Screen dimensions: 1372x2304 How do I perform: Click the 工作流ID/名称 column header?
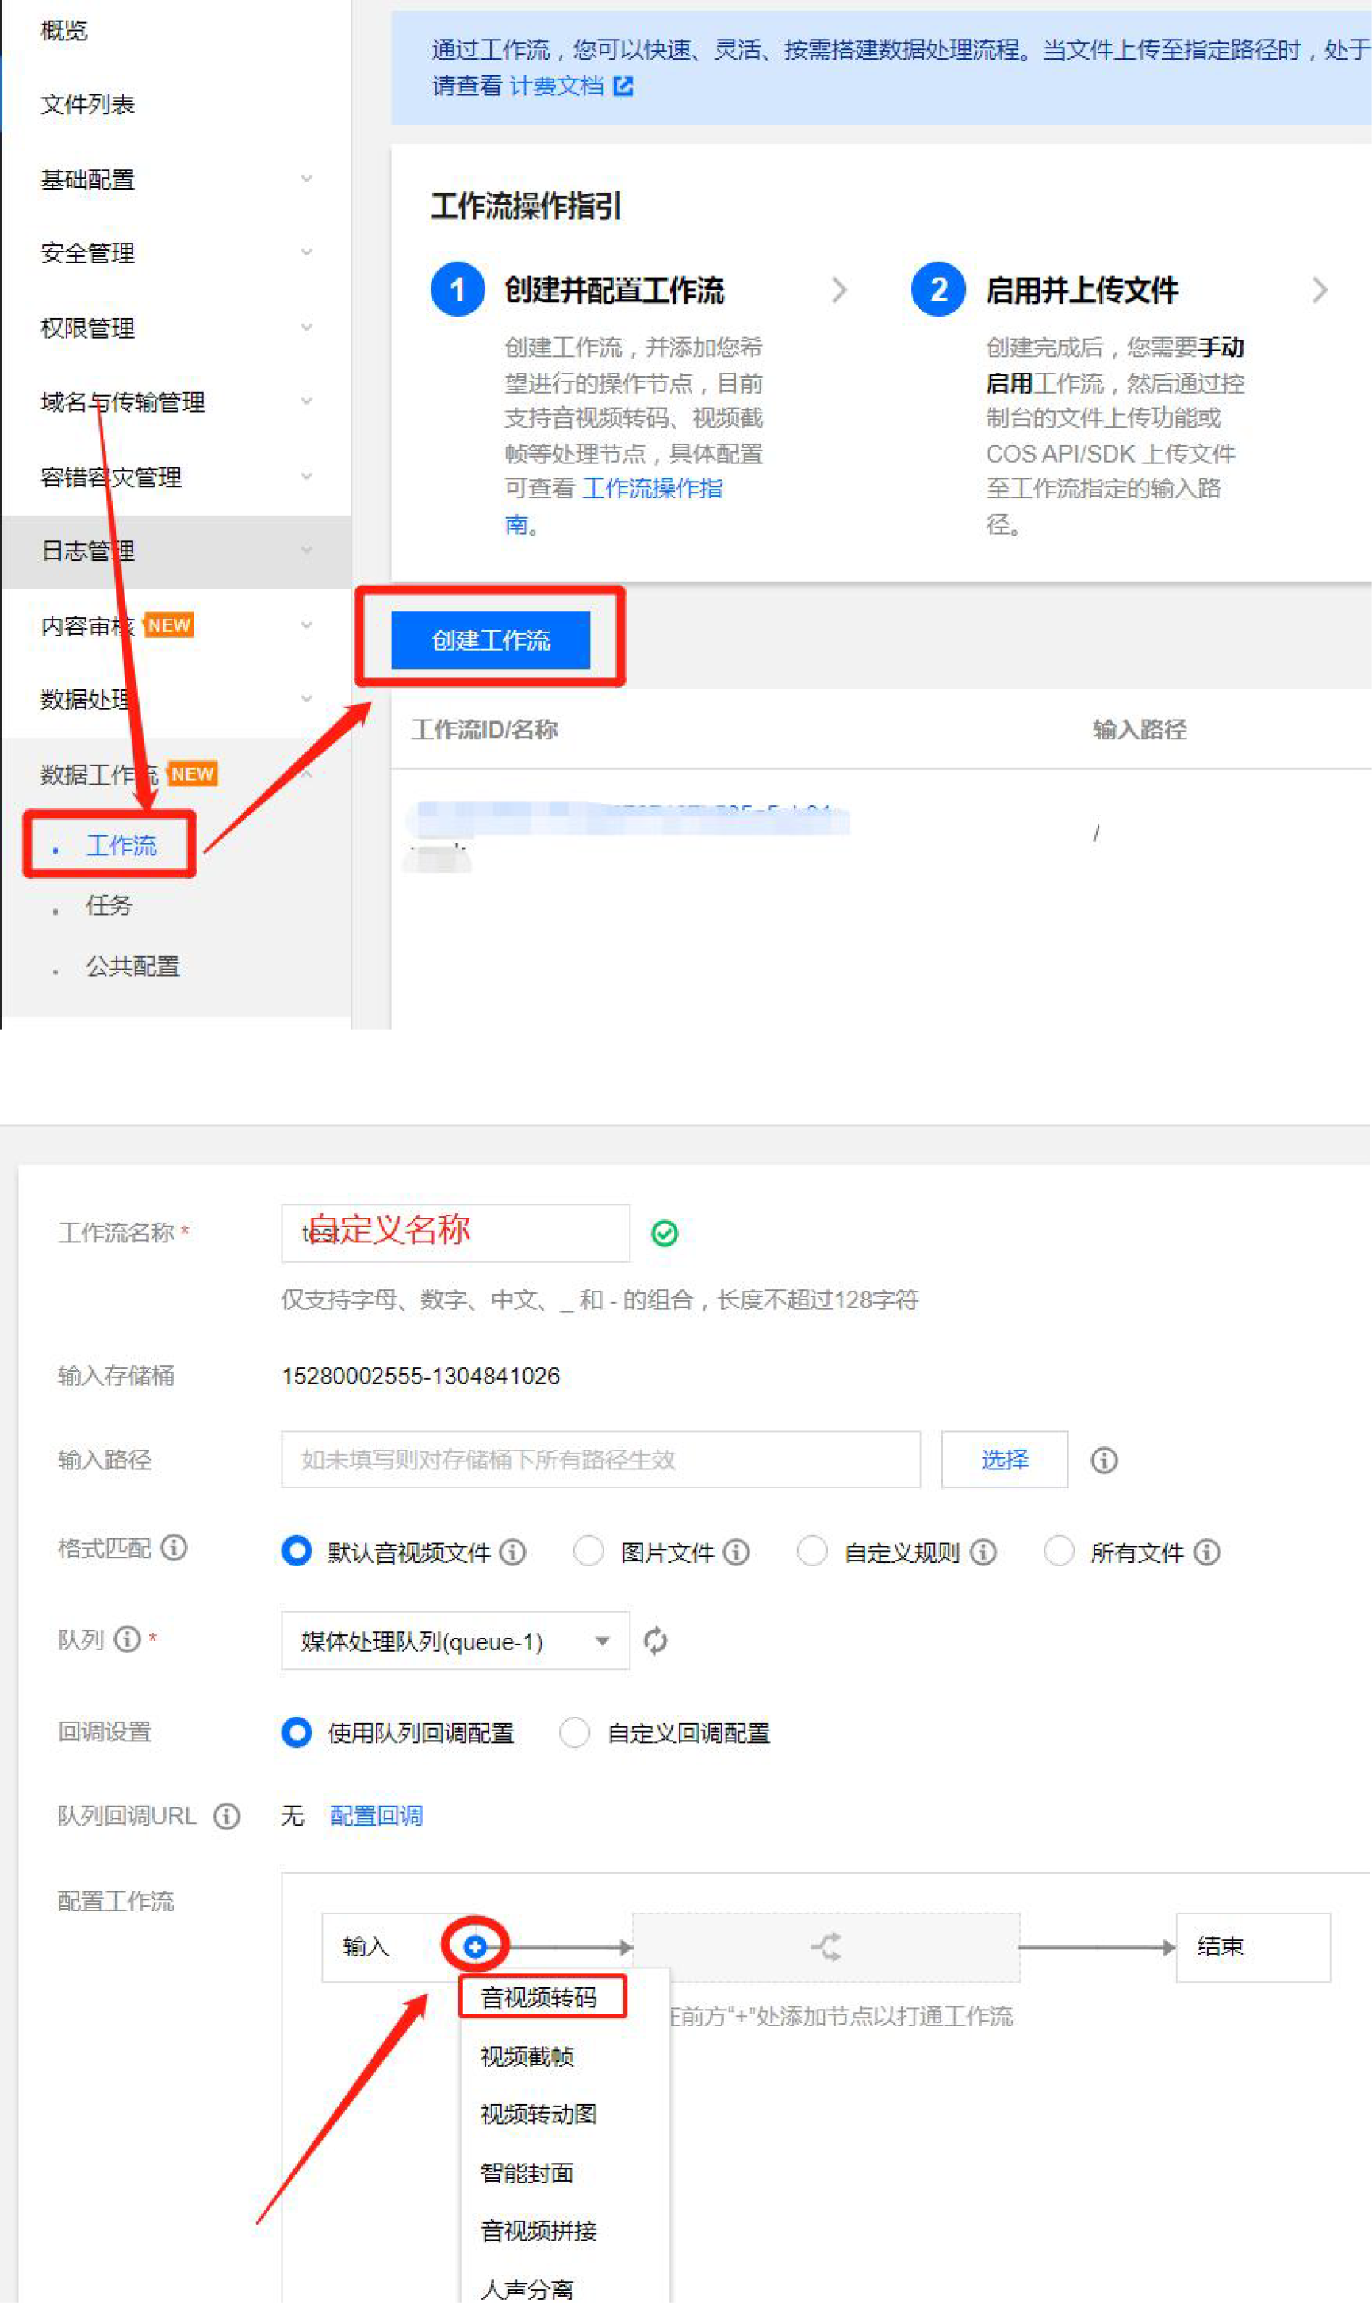pos(485,730)
